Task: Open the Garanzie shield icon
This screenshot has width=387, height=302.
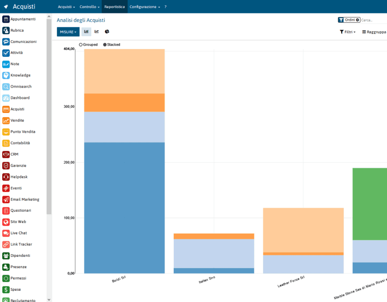Action: (x=6, y=166)
